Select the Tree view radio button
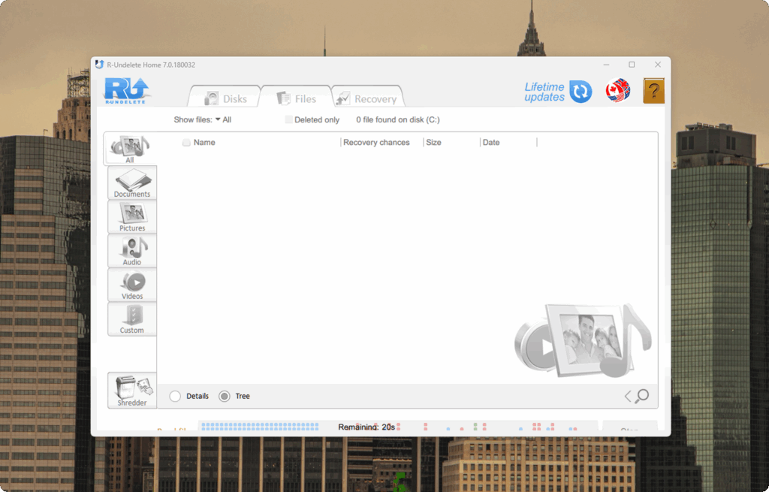769x492 pixels. 224,397
